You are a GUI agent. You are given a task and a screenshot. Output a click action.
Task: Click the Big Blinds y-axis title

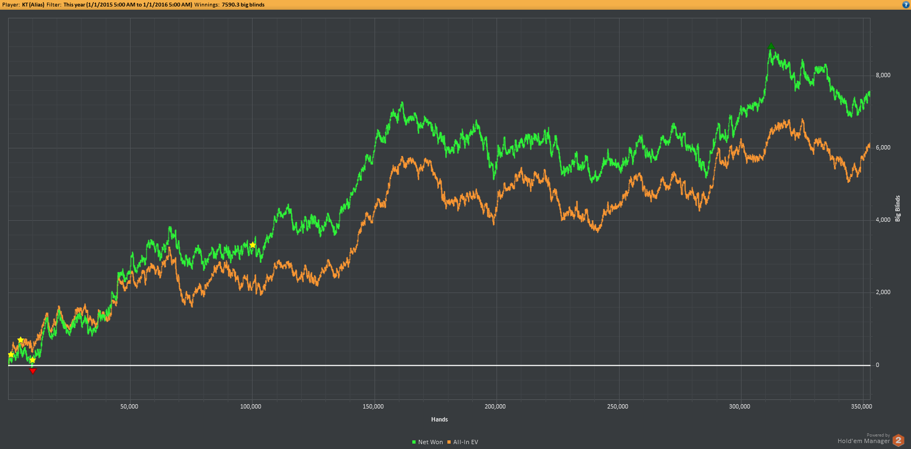(898, 208)
